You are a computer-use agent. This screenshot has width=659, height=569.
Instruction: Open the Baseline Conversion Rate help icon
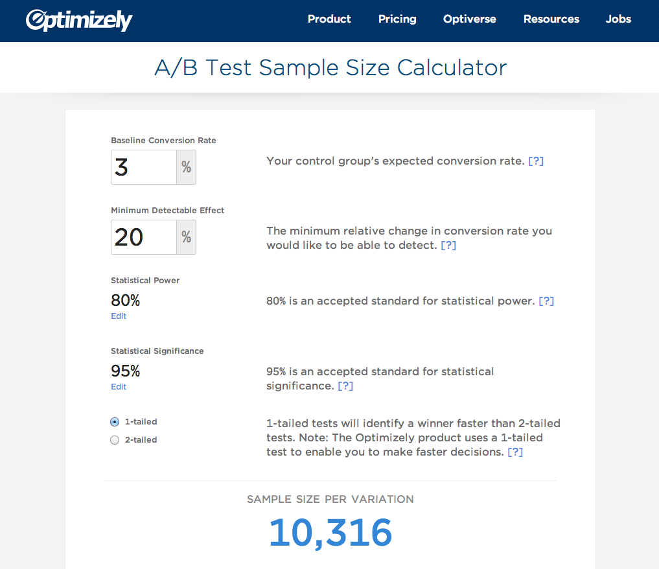[x=536, y=161]
